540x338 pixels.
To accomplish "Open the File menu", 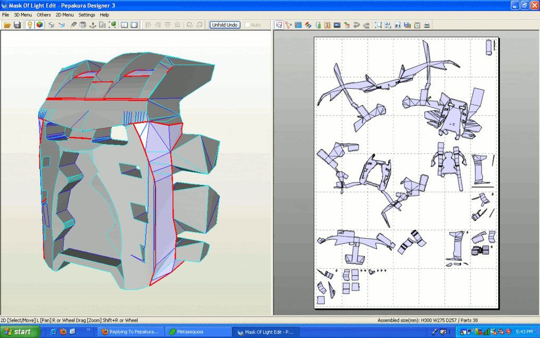I will [x=5, y=15].
